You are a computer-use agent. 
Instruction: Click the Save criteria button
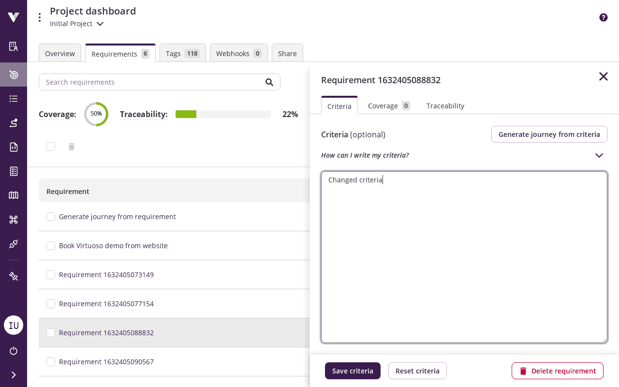[353, 371]
